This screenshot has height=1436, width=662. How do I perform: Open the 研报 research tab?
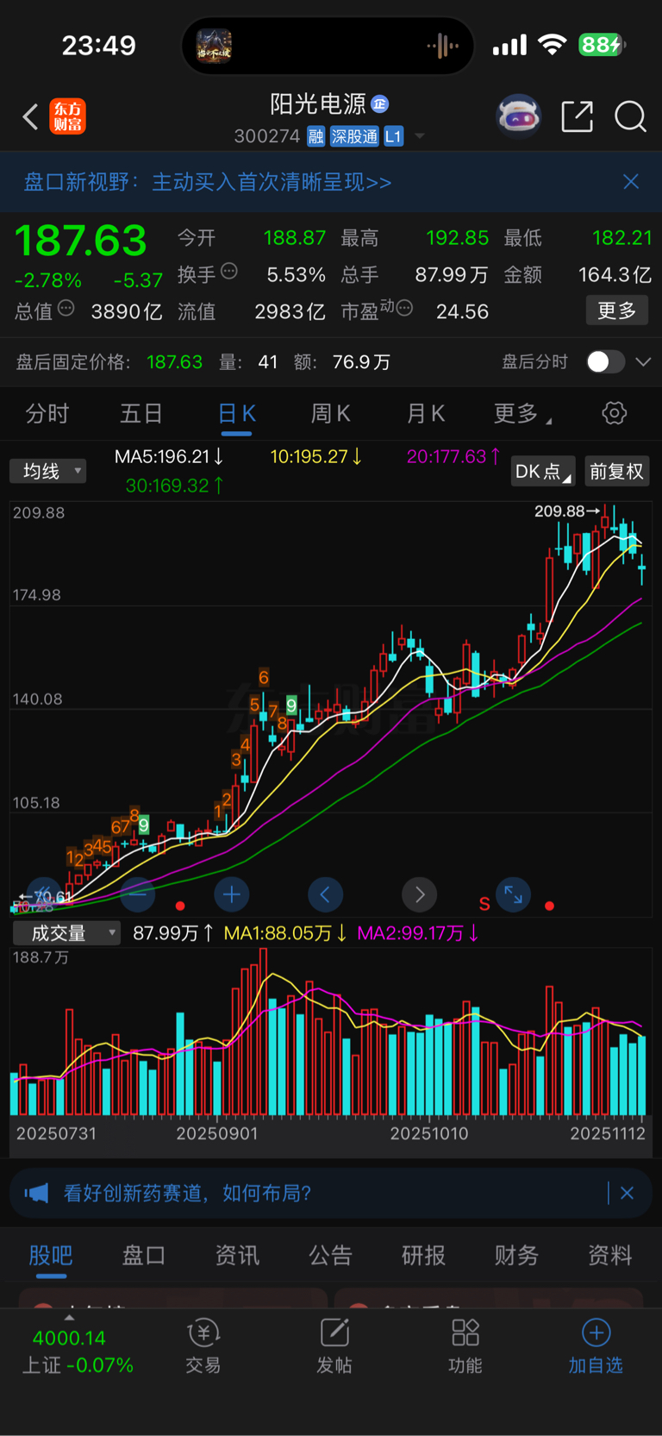pos(423,1255)
